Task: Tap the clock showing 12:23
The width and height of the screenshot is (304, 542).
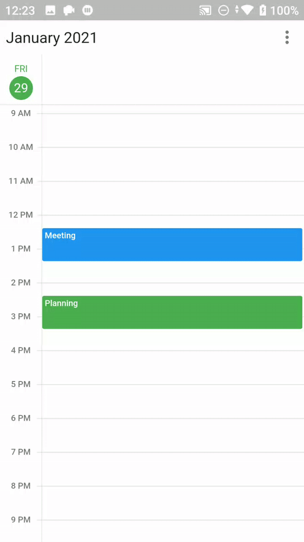Action: coord(21,10)
